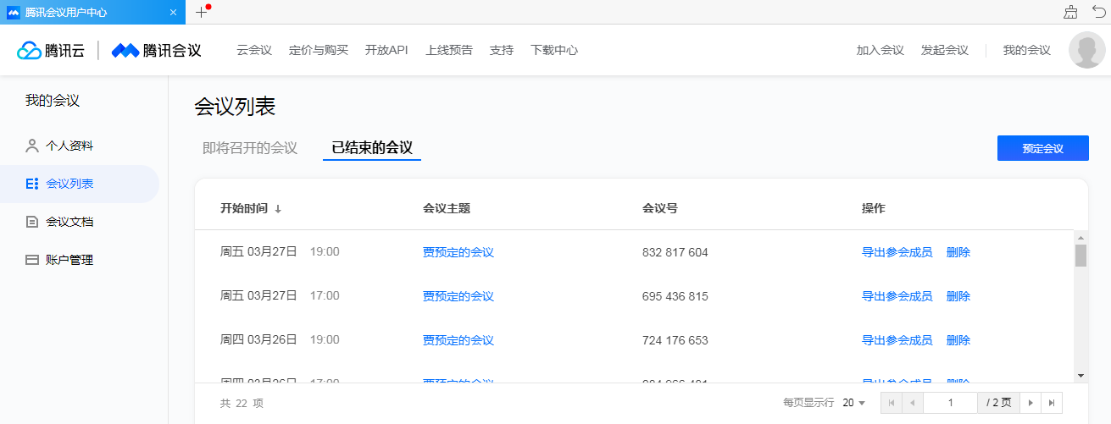Click the scroll down arrow of the meeting list
The image size is (1111, 424).
coord(1080,375)
